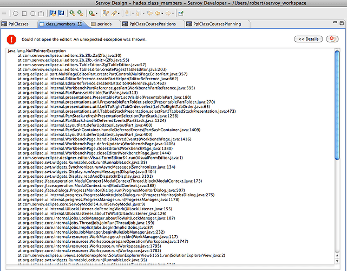Switch to the periods tab
This screenshot has width=347, height=271.
click(104, 24)
